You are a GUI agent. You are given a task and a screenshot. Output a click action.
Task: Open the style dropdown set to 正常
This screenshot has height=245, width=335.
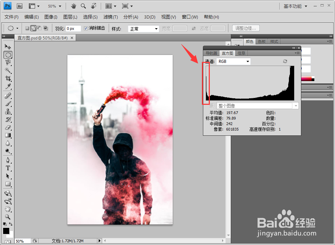tap(143, 29)
